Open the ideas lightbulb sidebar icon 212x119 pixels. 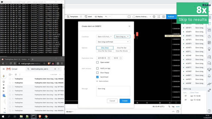(209, 49)
